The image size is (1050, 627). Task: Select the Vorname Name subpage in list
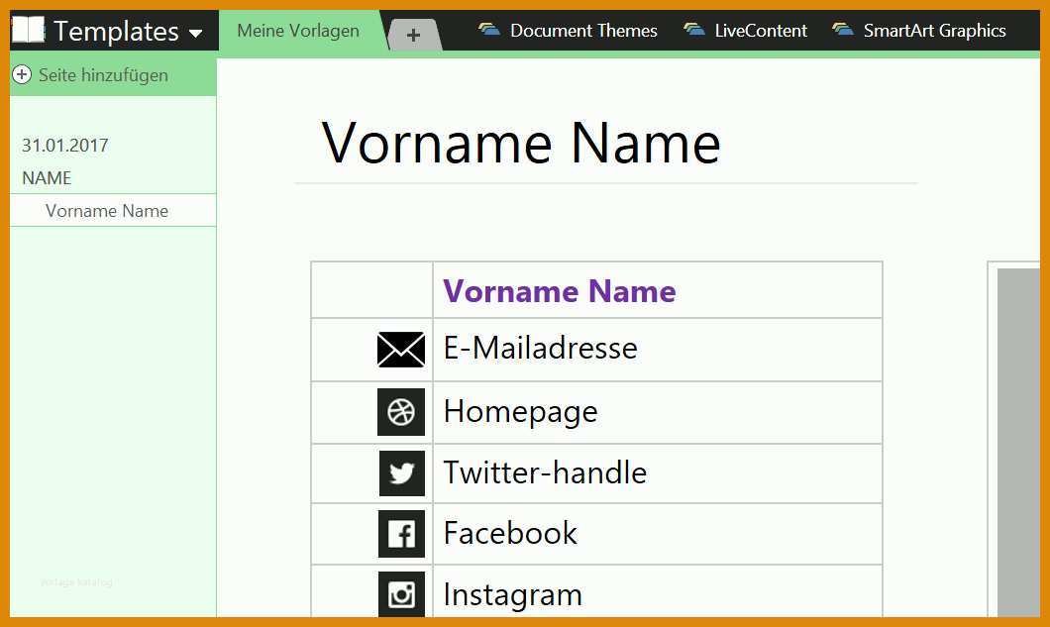point(113,210)
